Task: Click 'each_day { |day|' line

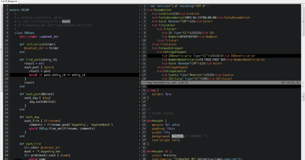Action: pyautogui.click(x=37, y=98)
